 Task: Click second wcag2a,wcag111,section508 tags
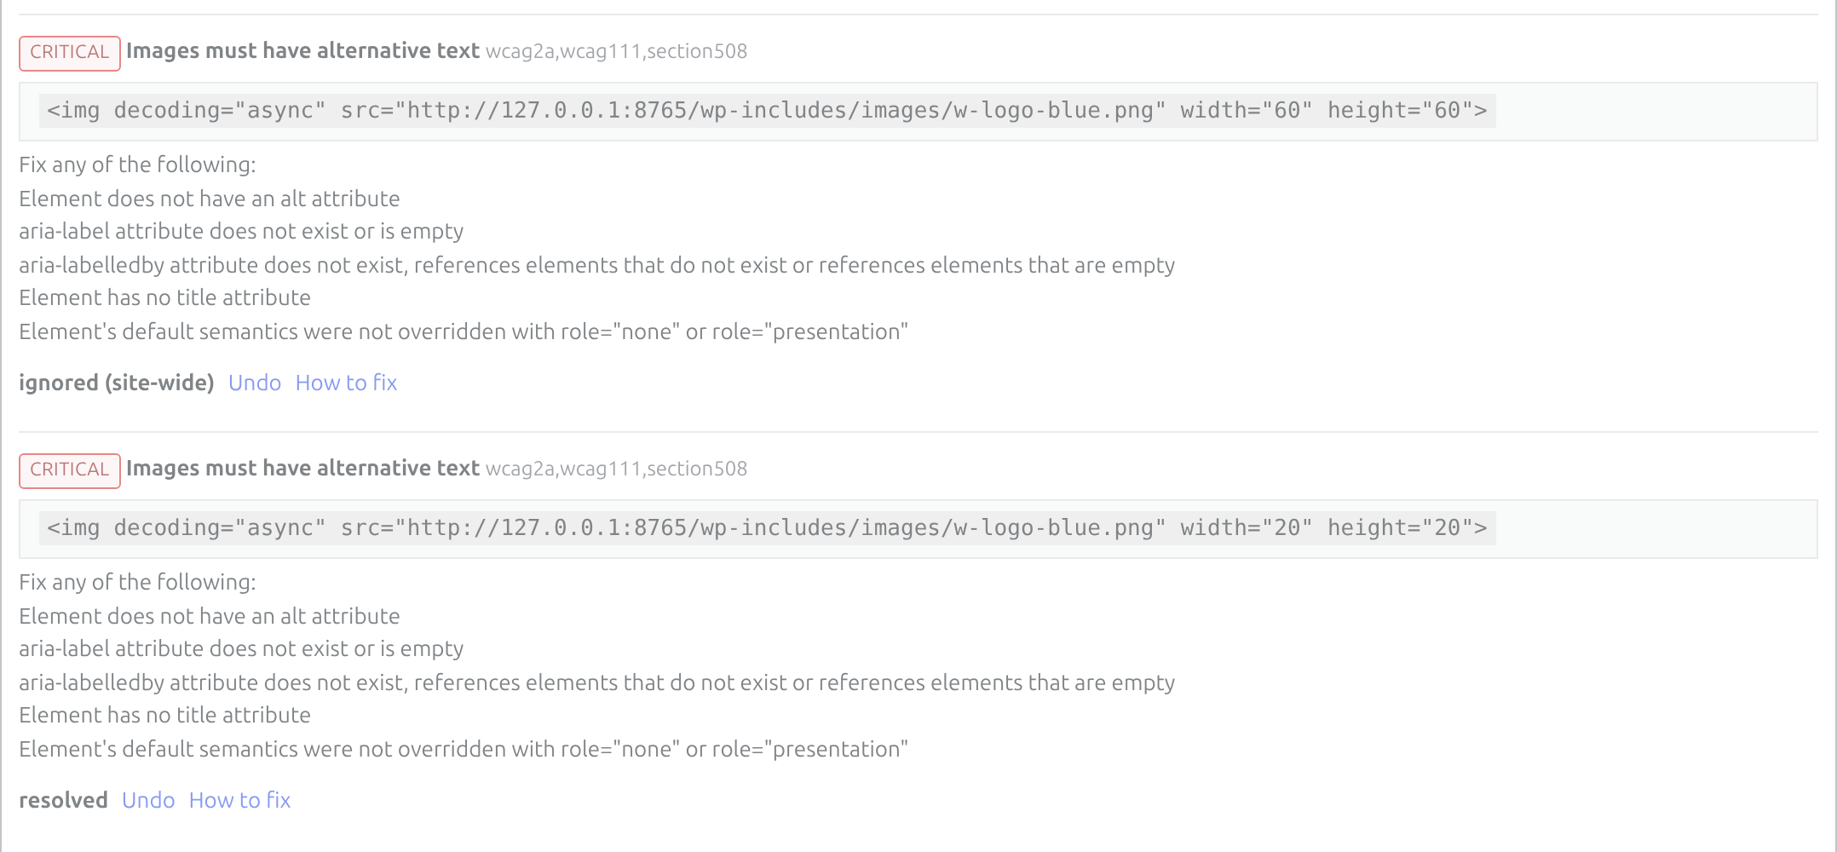coord(616,469)
